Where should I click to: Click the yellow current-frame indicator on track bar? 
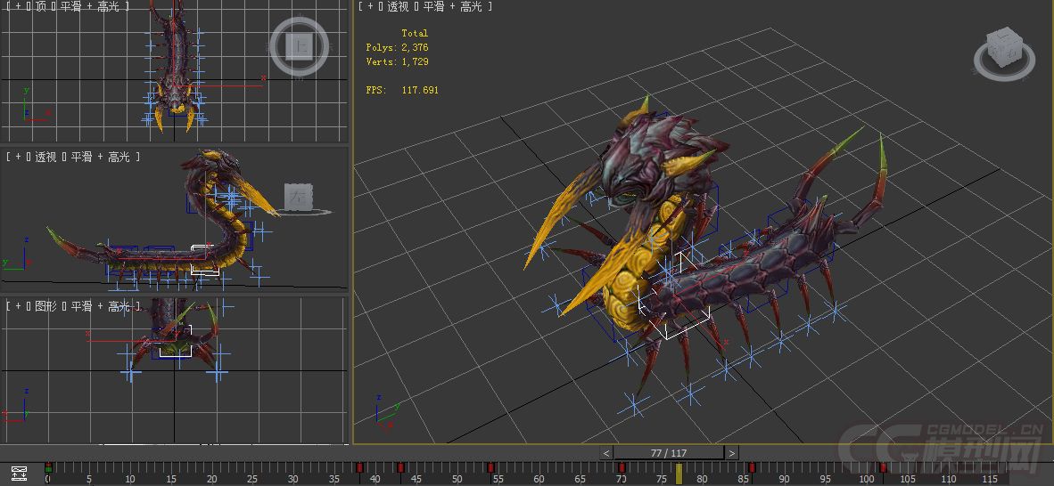679,474
